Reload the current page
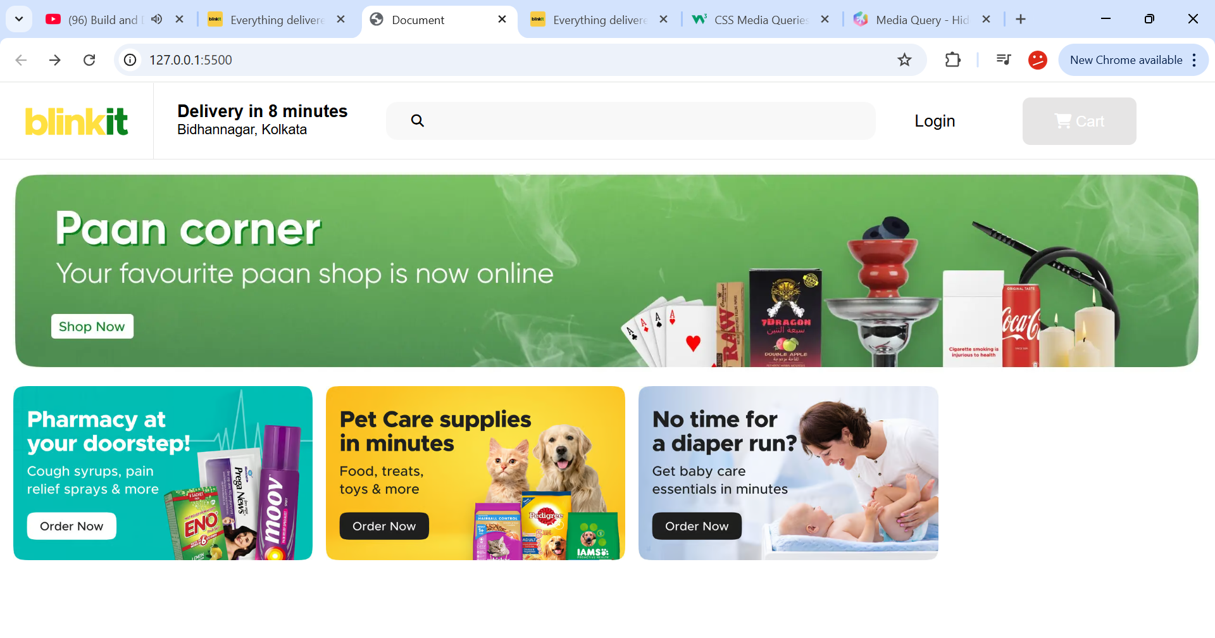This screenshot has width=1215, height=638. 89,59
